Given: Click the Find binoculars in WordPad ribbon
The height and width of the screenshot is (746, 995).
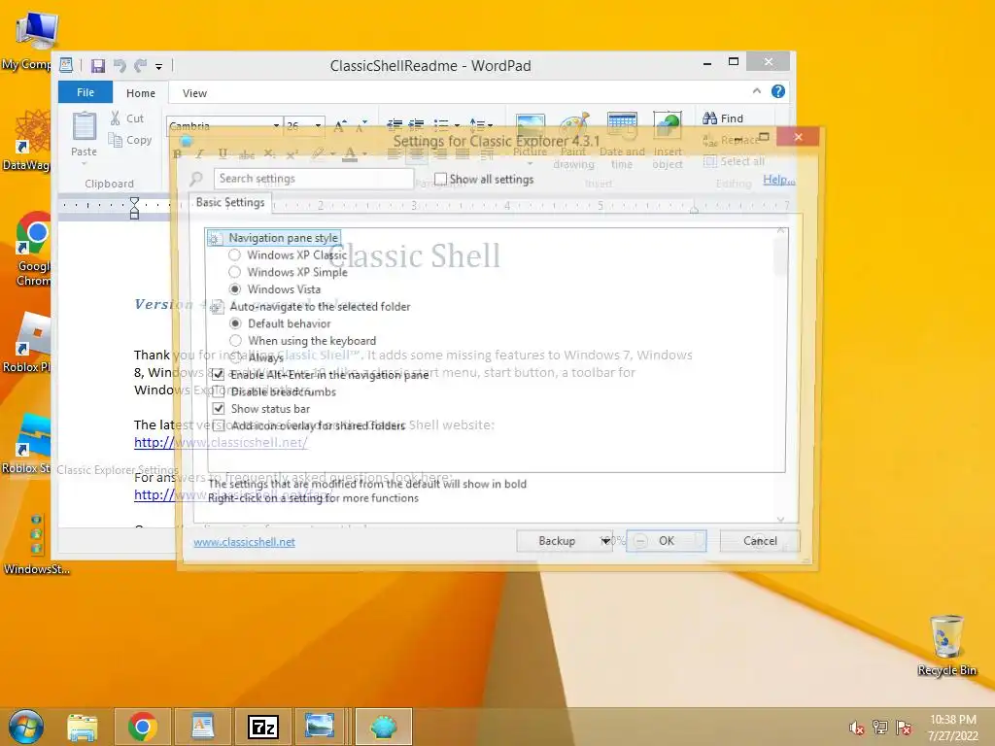Looking at the screenshot, I should click(709, 118).
